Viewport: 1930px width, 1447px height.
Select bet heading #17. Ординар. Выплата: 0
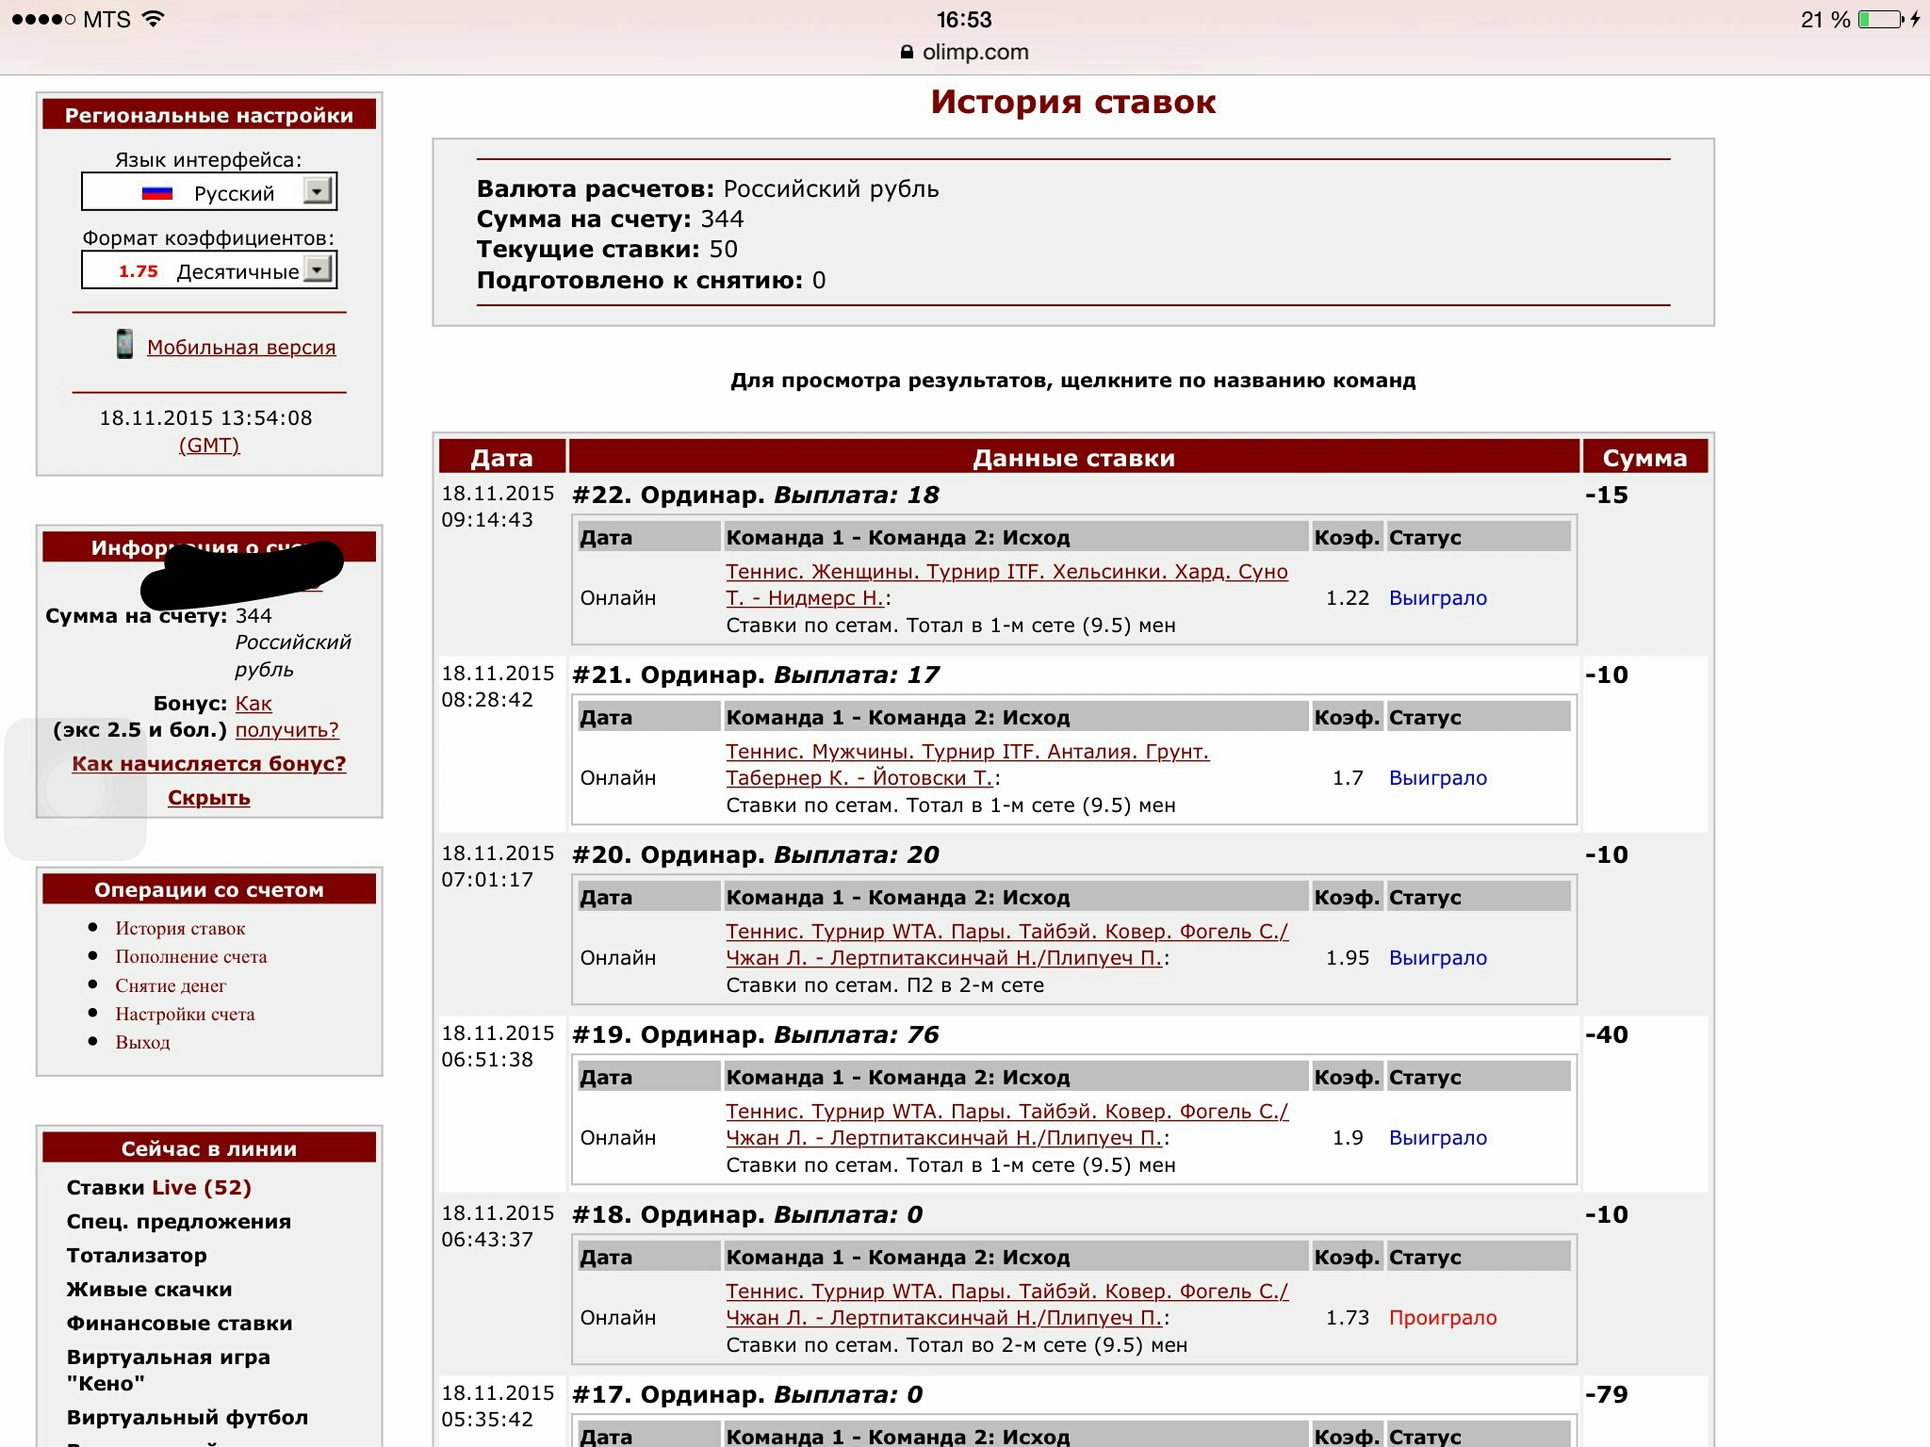click(747, 1394)
